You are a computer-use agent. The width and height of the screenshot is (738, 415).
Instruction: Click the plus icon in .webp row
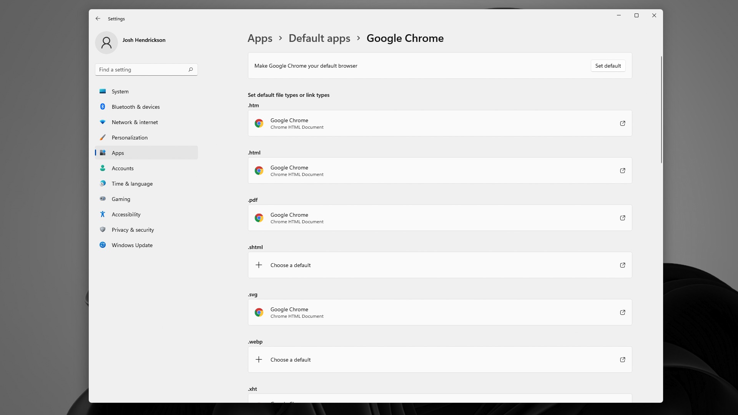click(x=259, y=360)
